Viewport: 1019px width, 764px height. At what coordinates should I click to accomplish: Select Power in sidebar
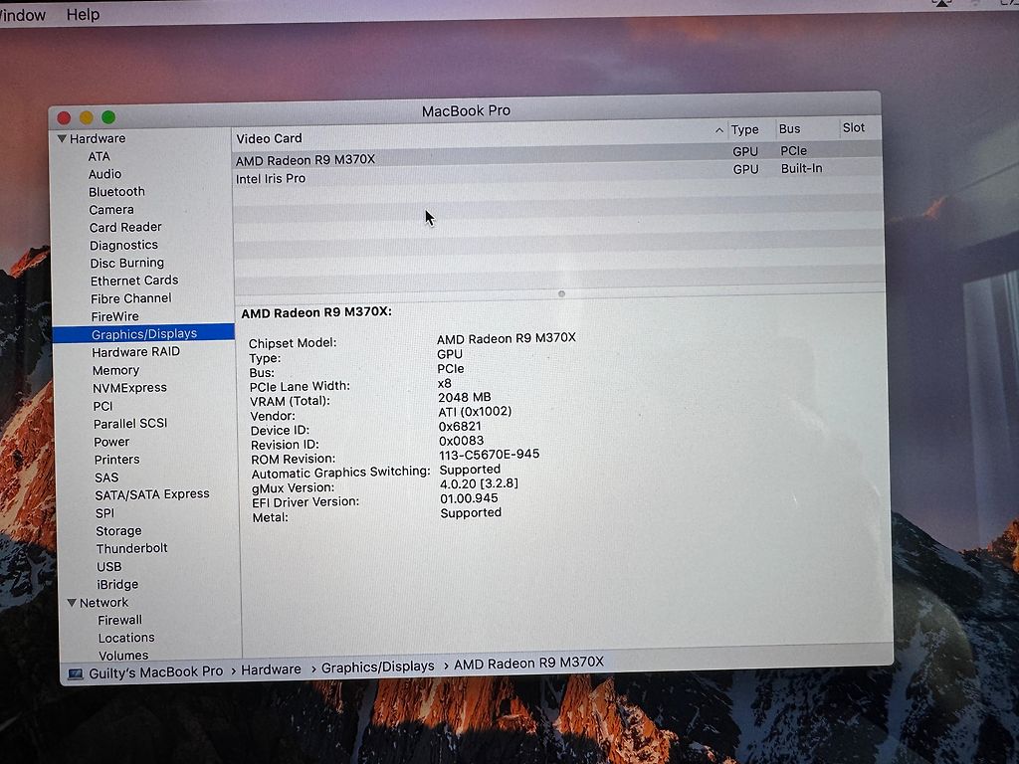pyautogui.click(x=111, y=442)
